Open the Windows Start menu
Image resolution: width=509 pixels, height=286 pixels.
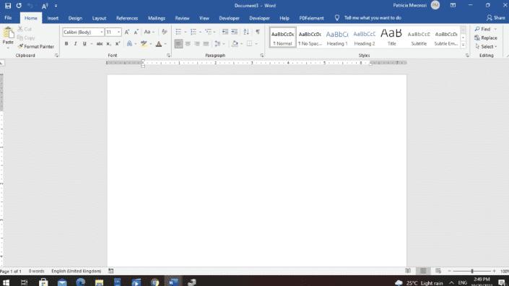tap(6, 282)
